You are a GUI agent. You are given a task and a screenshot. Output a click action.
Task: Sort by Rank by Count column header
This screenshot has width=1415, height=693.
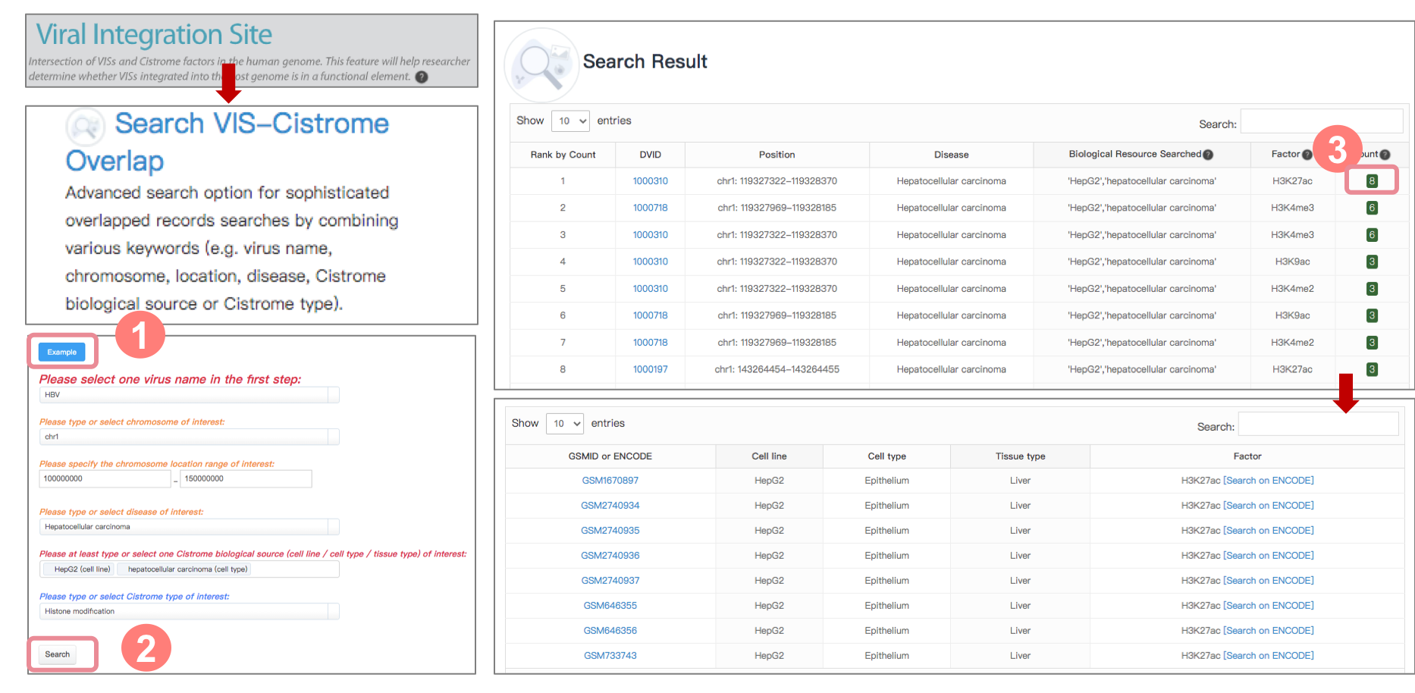point(563,155)
